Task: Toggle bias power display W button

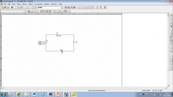Action: [x=65, y=11]
